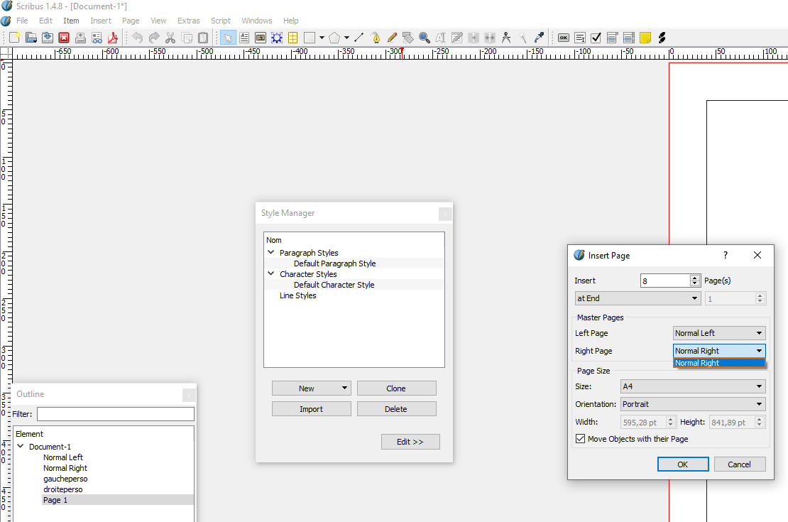The height and width of the screenshot is (522, 788).
Task: Select the Insert Table tool
Action: tap(293, 38)
